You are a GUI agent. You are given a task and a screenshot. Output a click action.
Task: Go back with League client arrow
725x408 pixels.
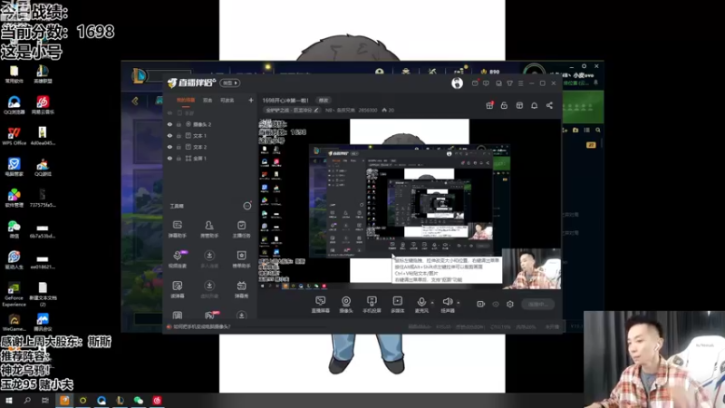pos(135,101)
